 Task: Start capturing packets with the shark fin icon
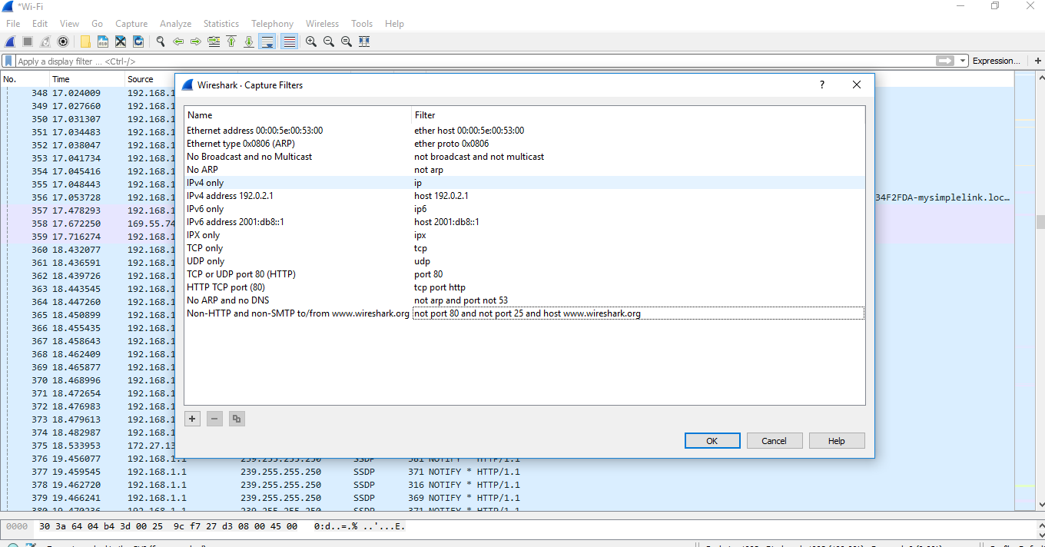[11, 41]
